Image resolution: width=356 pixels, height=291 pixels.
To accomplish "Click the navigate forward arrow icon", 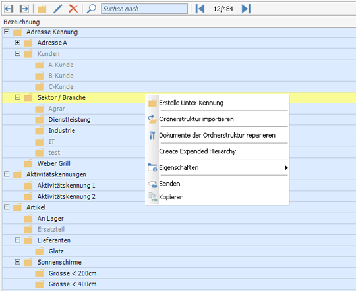I will tap(24, 9).
